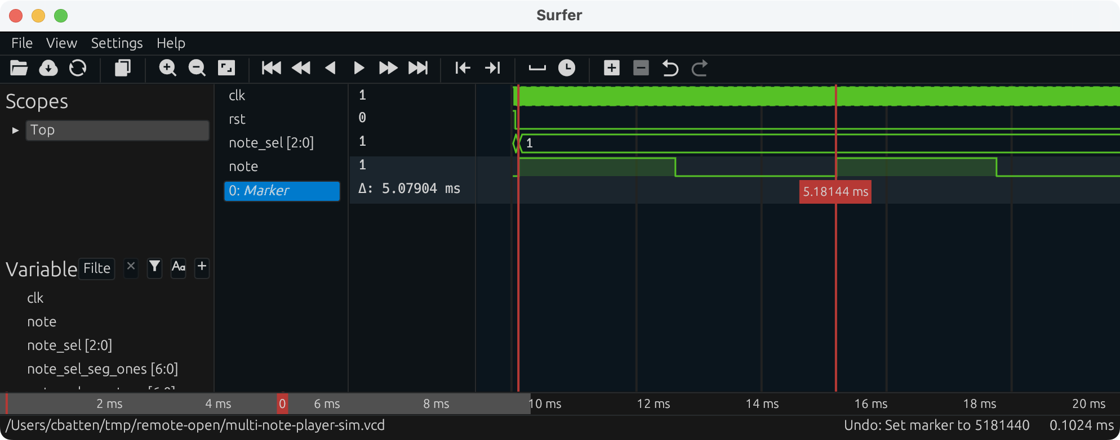Viewport: 1120px width, 440px height.
Task: Clear the variable filter text
Action: pyautogui.click(x=131, y=266)
